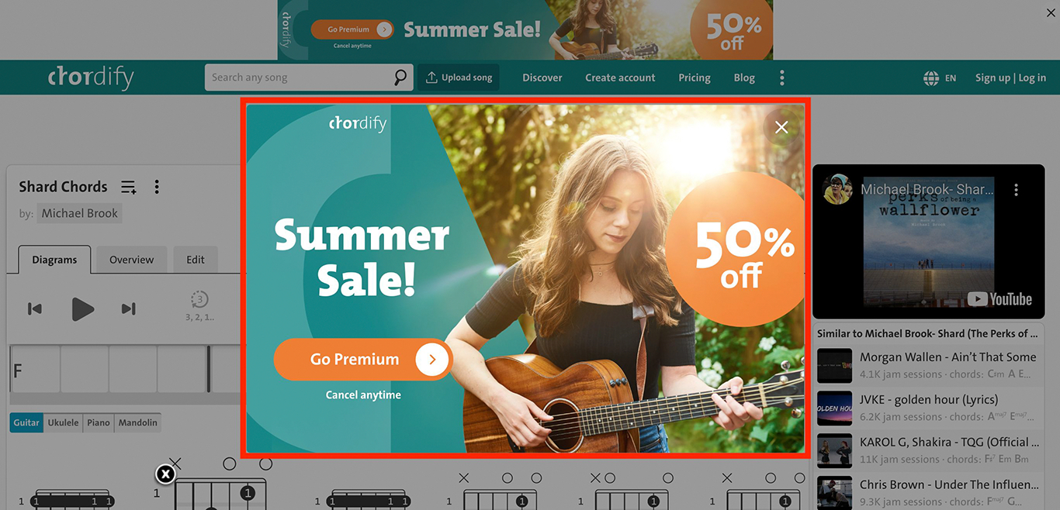Toggle the 3, 2, 1 count-in
The image size is (1060, 510).
pos(199,305)
